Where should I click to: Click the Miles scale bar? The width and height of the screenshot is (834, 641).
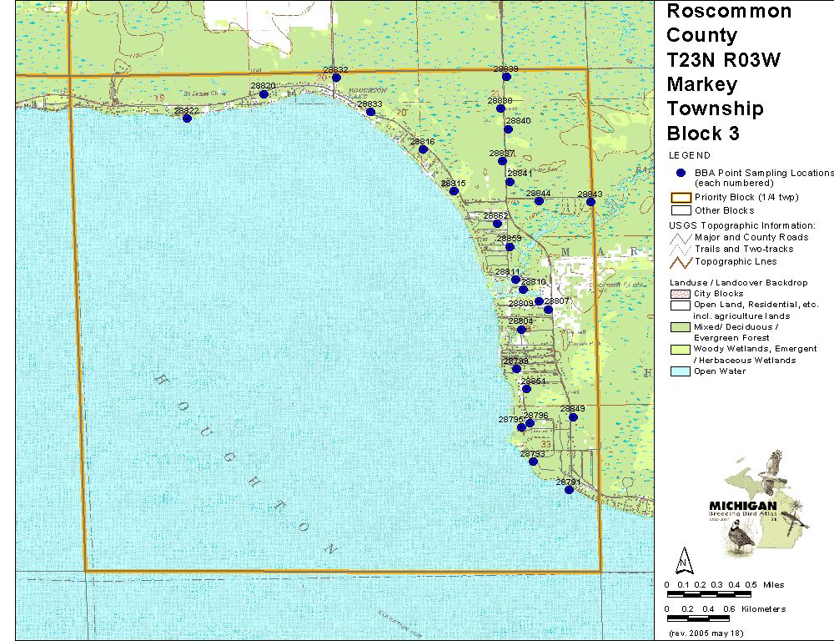707,593
